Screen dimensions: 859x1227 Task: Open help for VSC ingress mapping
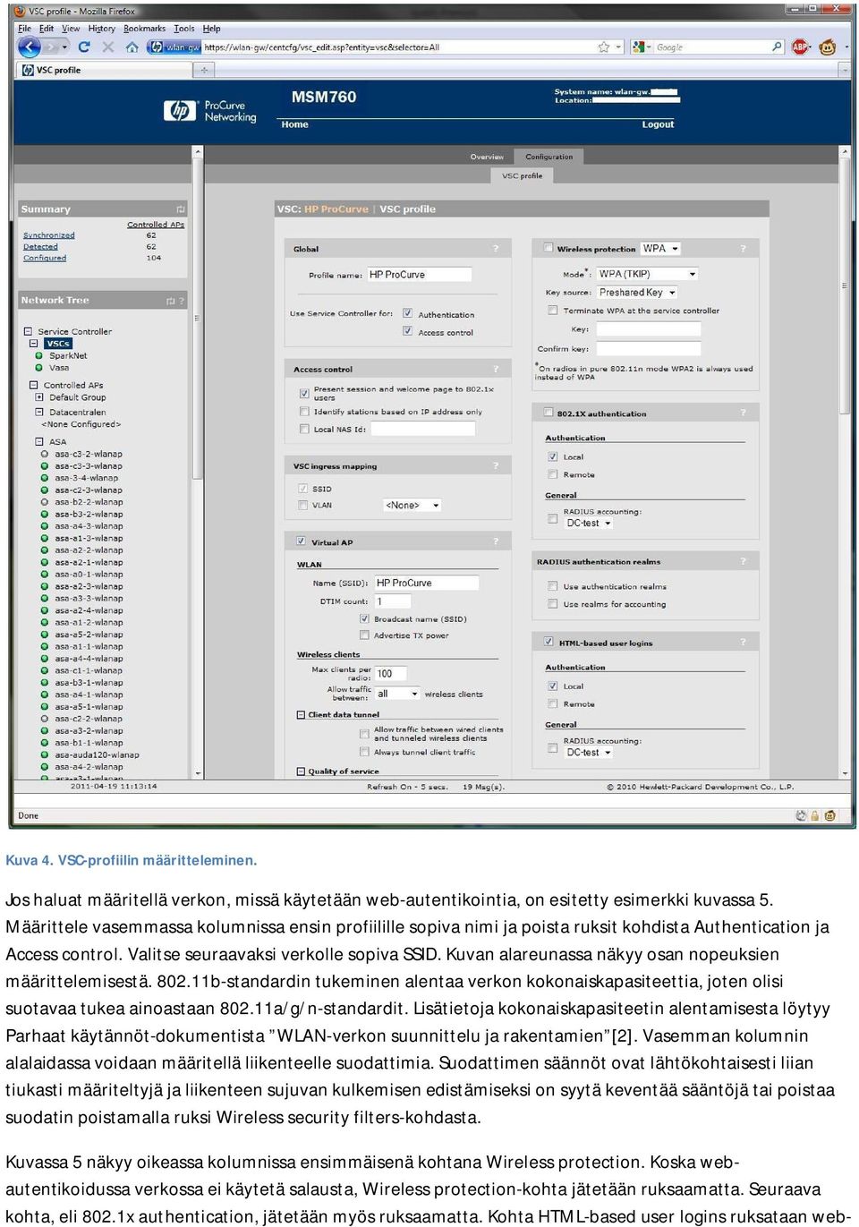(496, 466)
